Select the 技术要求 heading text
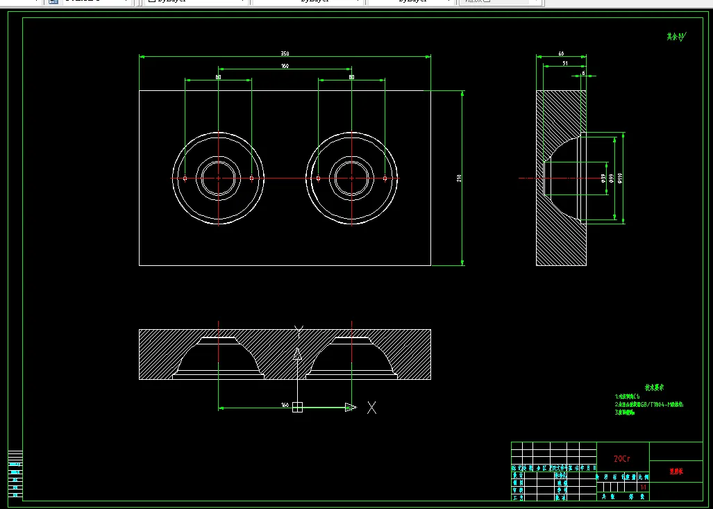Image resolution: width=713 pixels, height=509 pixels. pyautogui.click(x=655, y=387)
